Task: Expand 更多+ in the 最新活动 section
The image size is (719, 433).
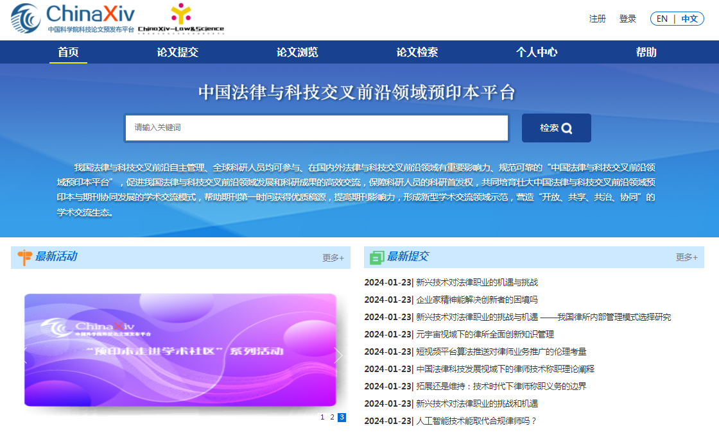Action: (333, 258)
